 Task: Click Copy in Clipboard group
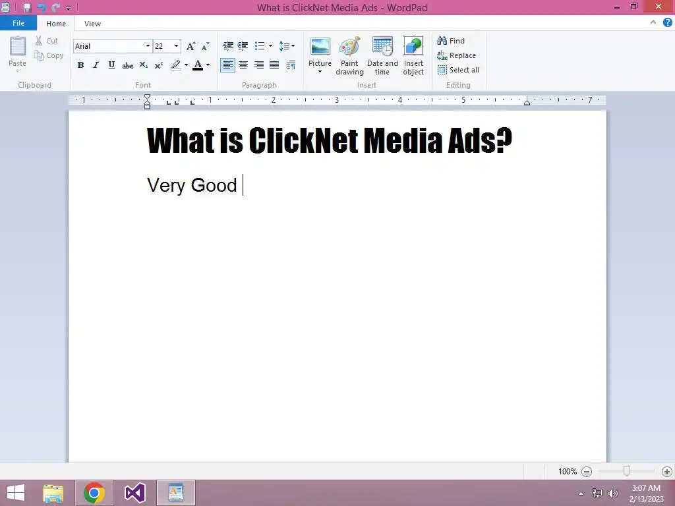click(49, 55)
